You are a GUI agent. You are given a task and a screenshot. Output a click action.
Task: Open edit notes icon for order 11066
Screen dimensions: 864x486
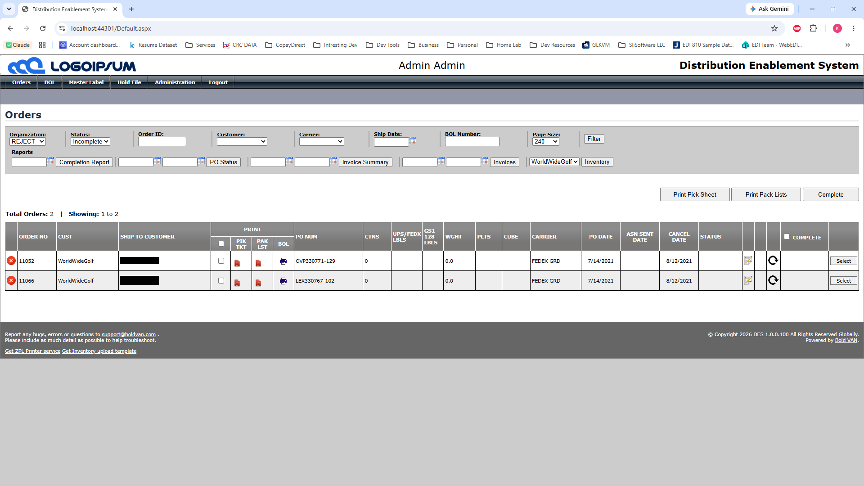(748, 280)
